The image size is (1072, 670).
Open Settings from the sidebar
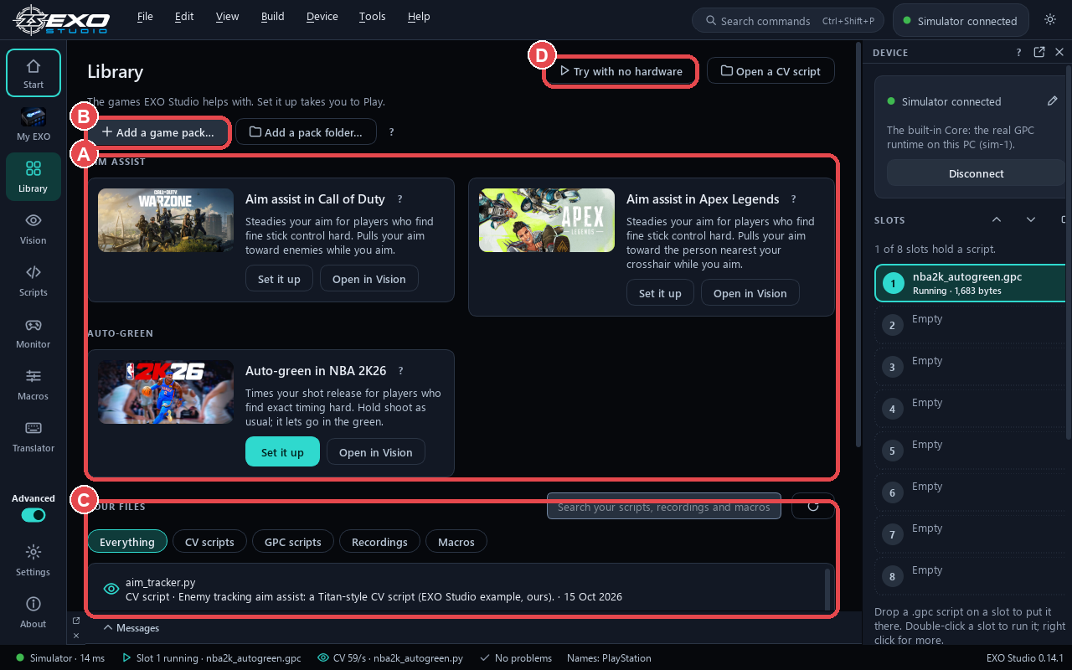click(33, 560)
